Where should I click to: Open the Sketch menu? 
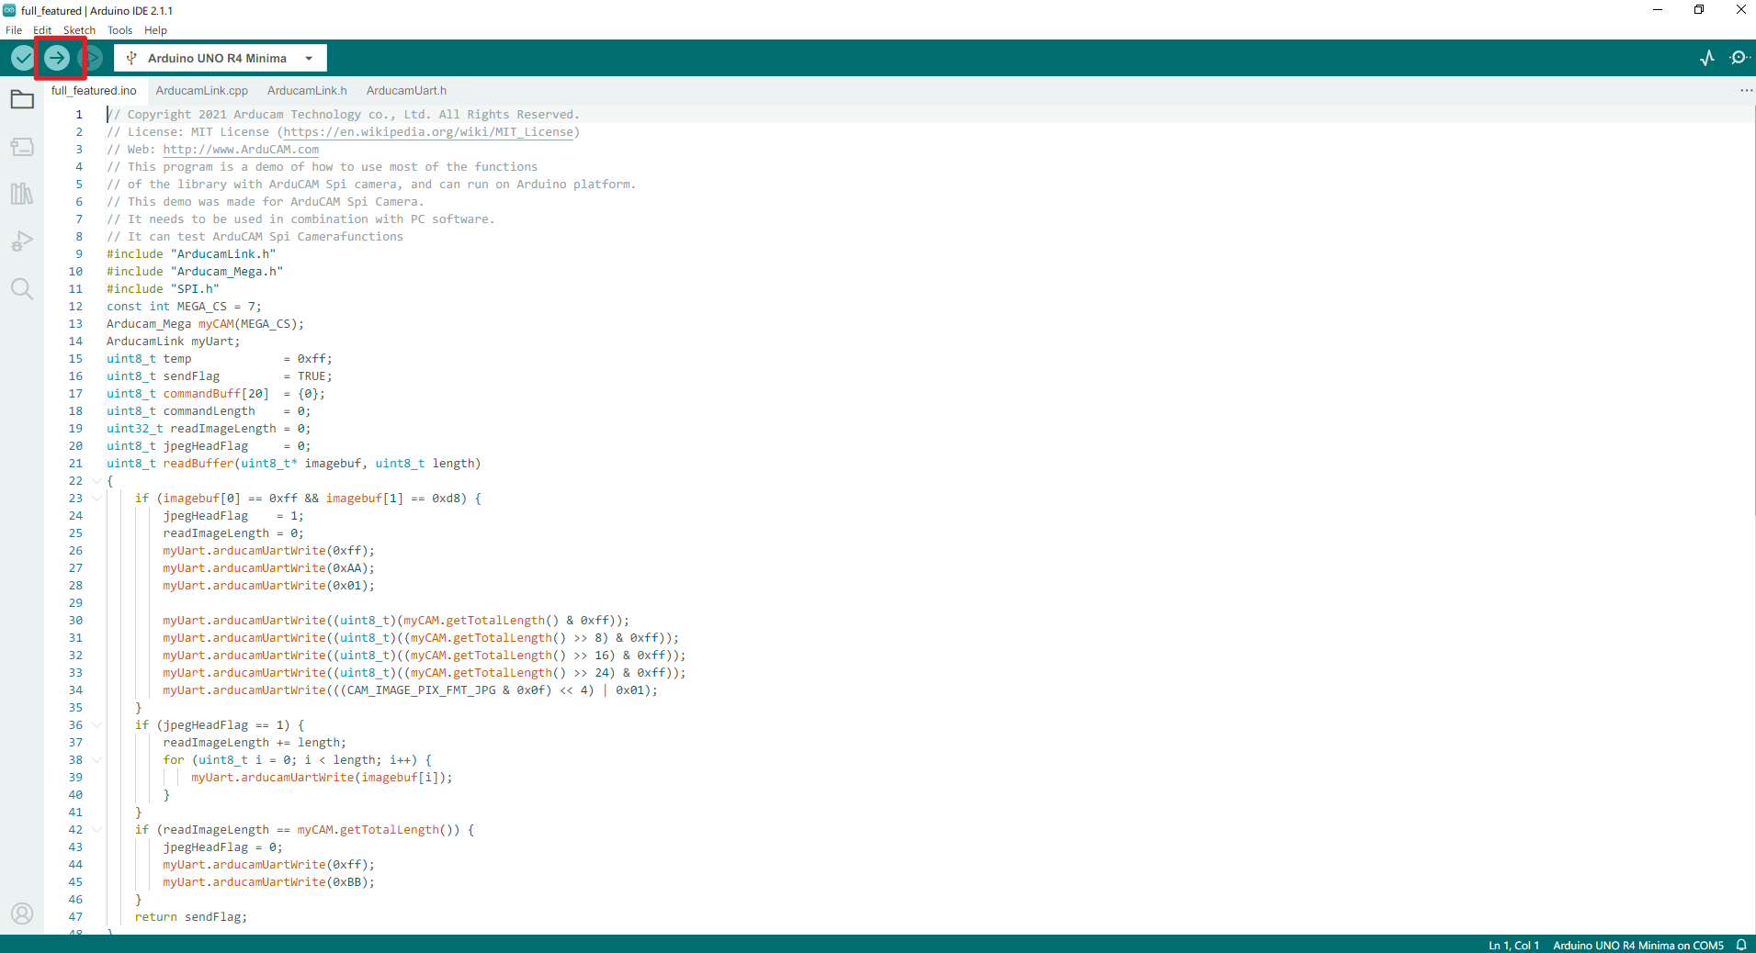(79, 30)
